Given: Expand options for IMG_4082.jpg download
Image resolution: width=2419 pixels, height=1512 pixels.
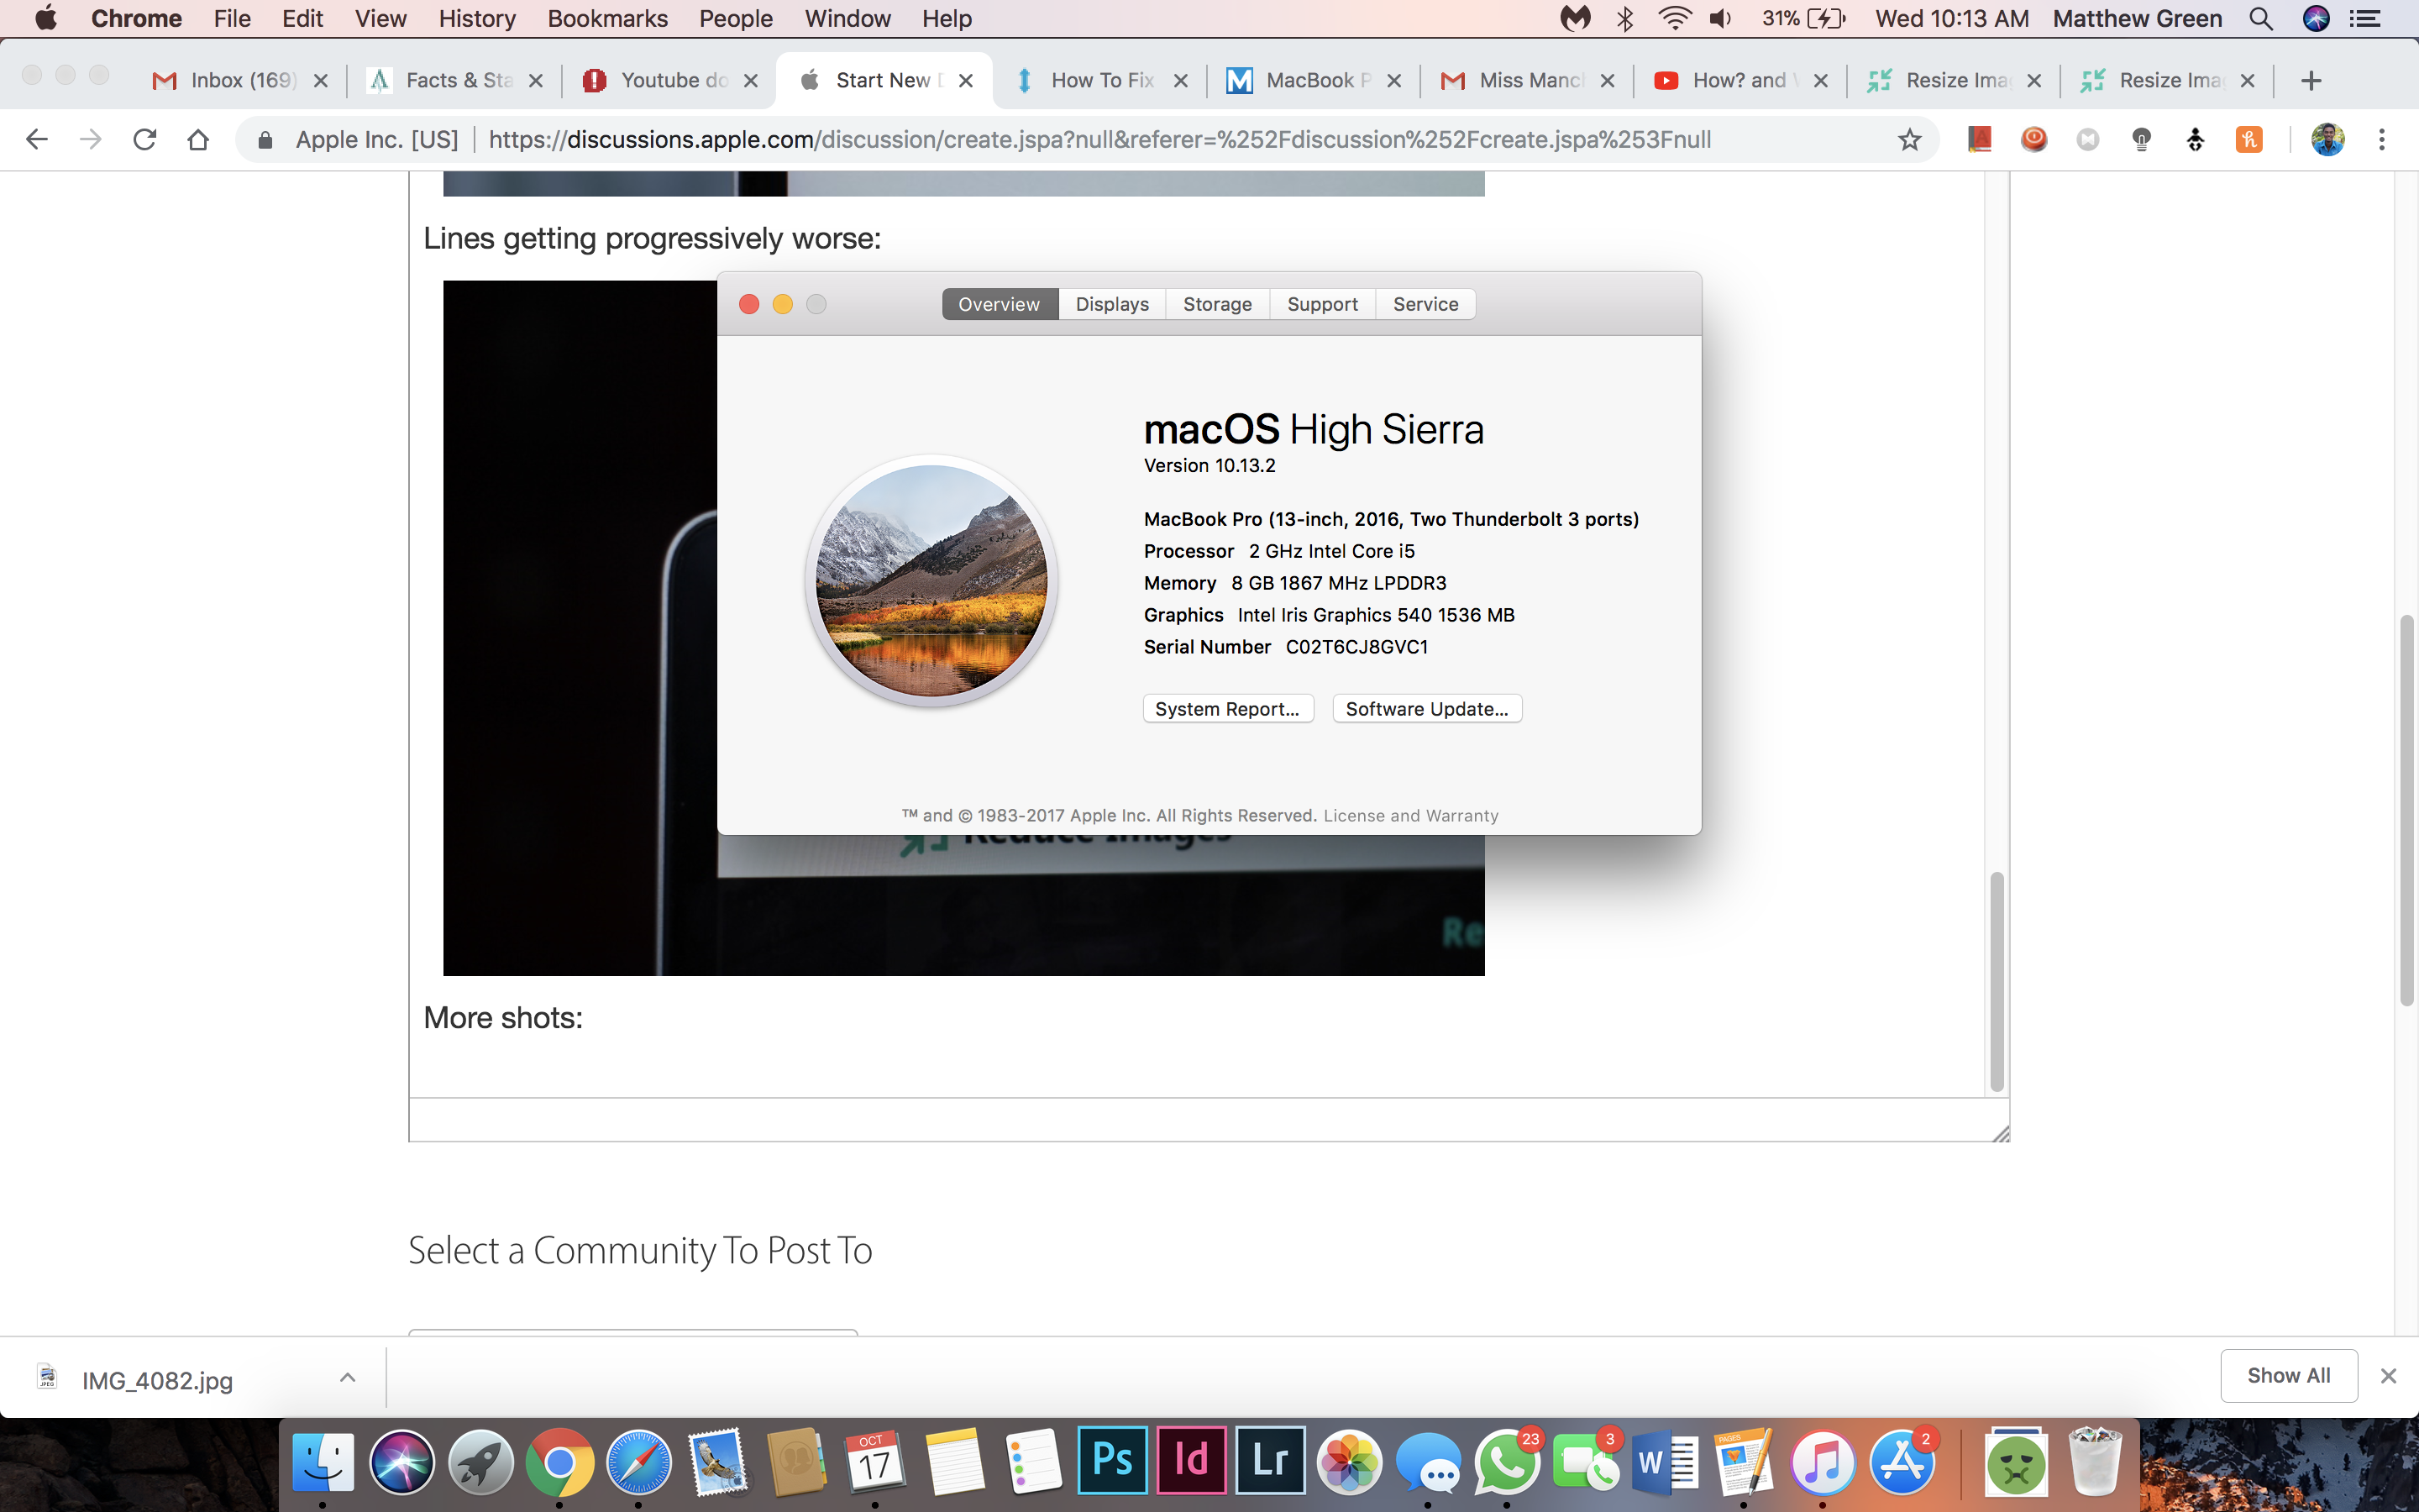Looking at the screenshot, I should [348, 1378].
